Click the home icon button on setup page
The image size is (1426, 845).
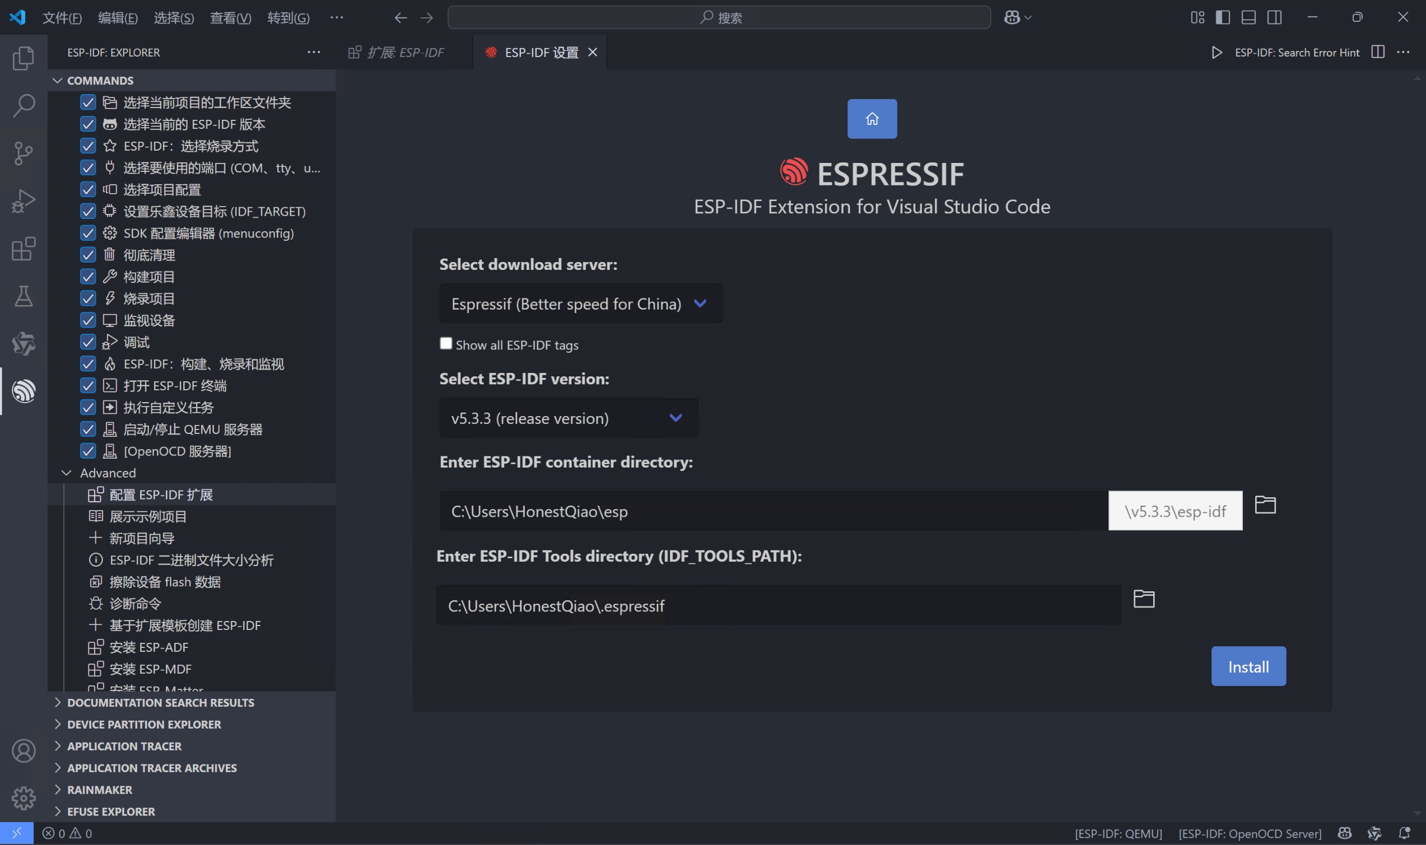[x=872, y=119]
